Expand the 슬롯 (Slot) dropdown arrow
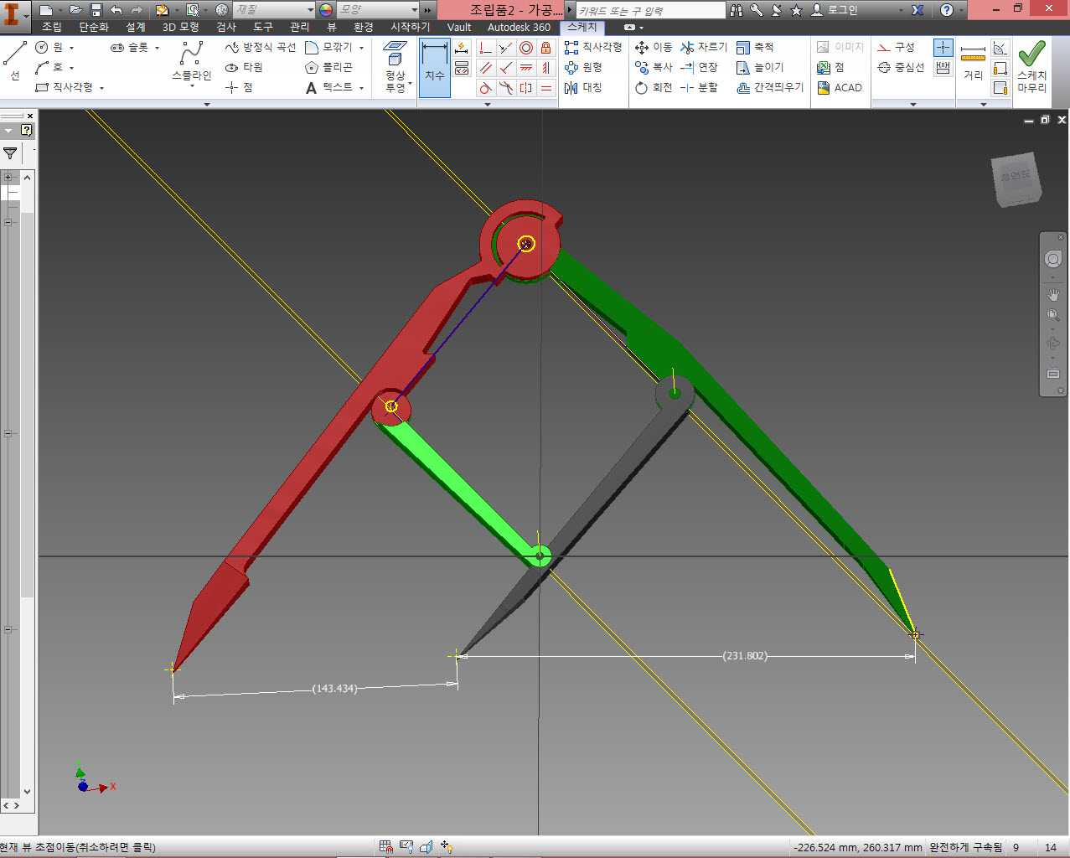Viewport: 1070px width, 858px height. click(x=157, y=48)
